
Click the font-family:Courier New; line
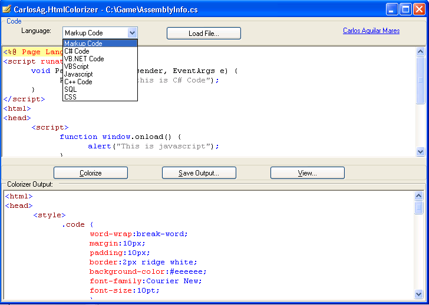[x=146, y=281]
